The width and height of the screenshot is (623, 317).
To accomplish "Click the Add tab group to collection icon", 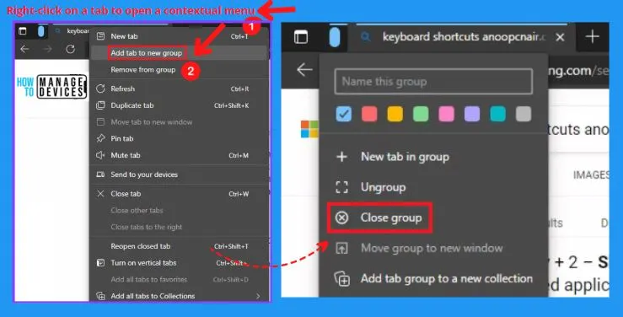I will coord(341,279).
